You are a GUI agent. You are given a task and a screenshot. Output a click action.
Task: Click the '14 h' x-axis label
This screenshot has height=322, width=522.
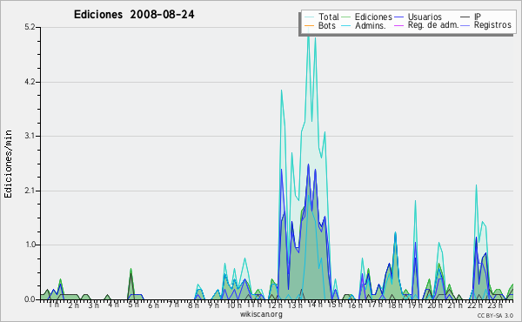[x=315, y=305]
